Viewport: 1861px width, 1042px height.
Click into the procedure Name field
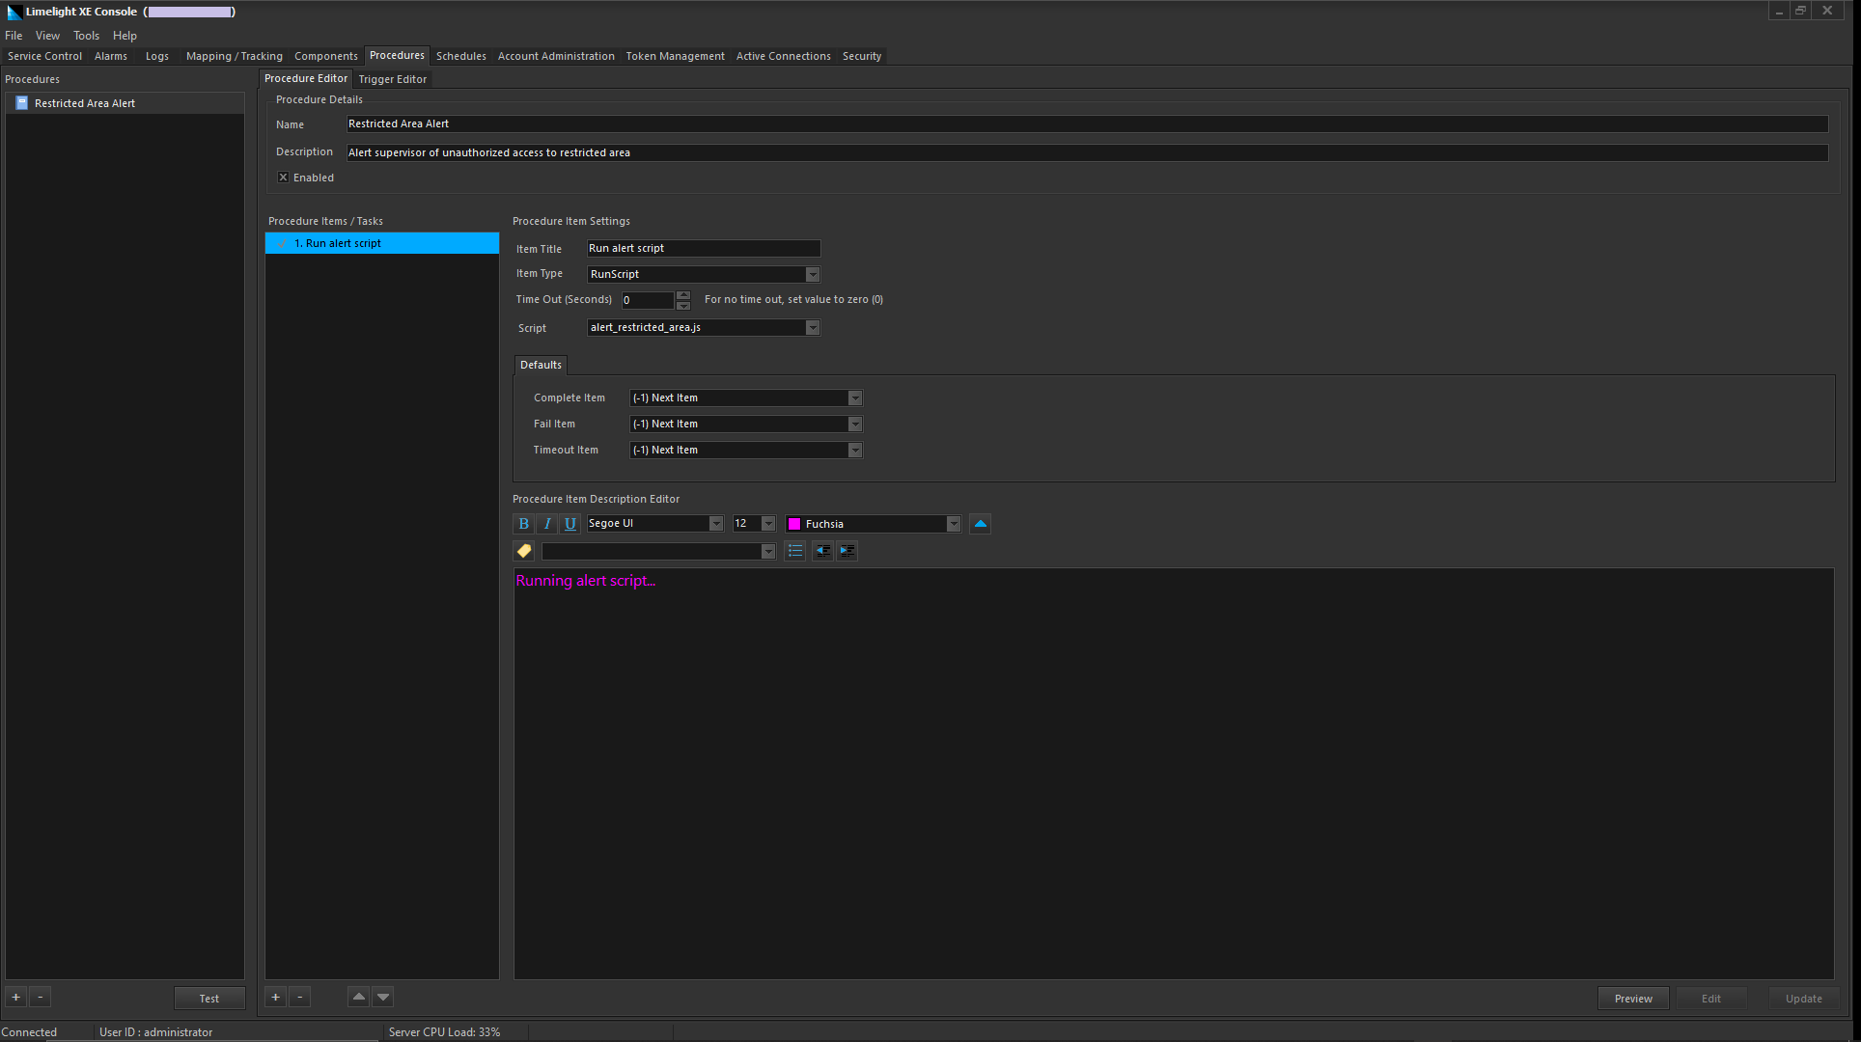click(x=1087, y=124)
